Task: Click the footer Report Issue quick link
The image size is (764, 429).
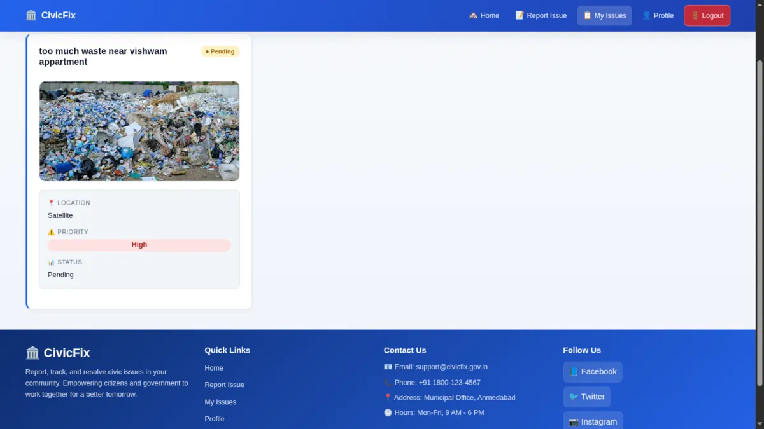Action: (224, 385)
